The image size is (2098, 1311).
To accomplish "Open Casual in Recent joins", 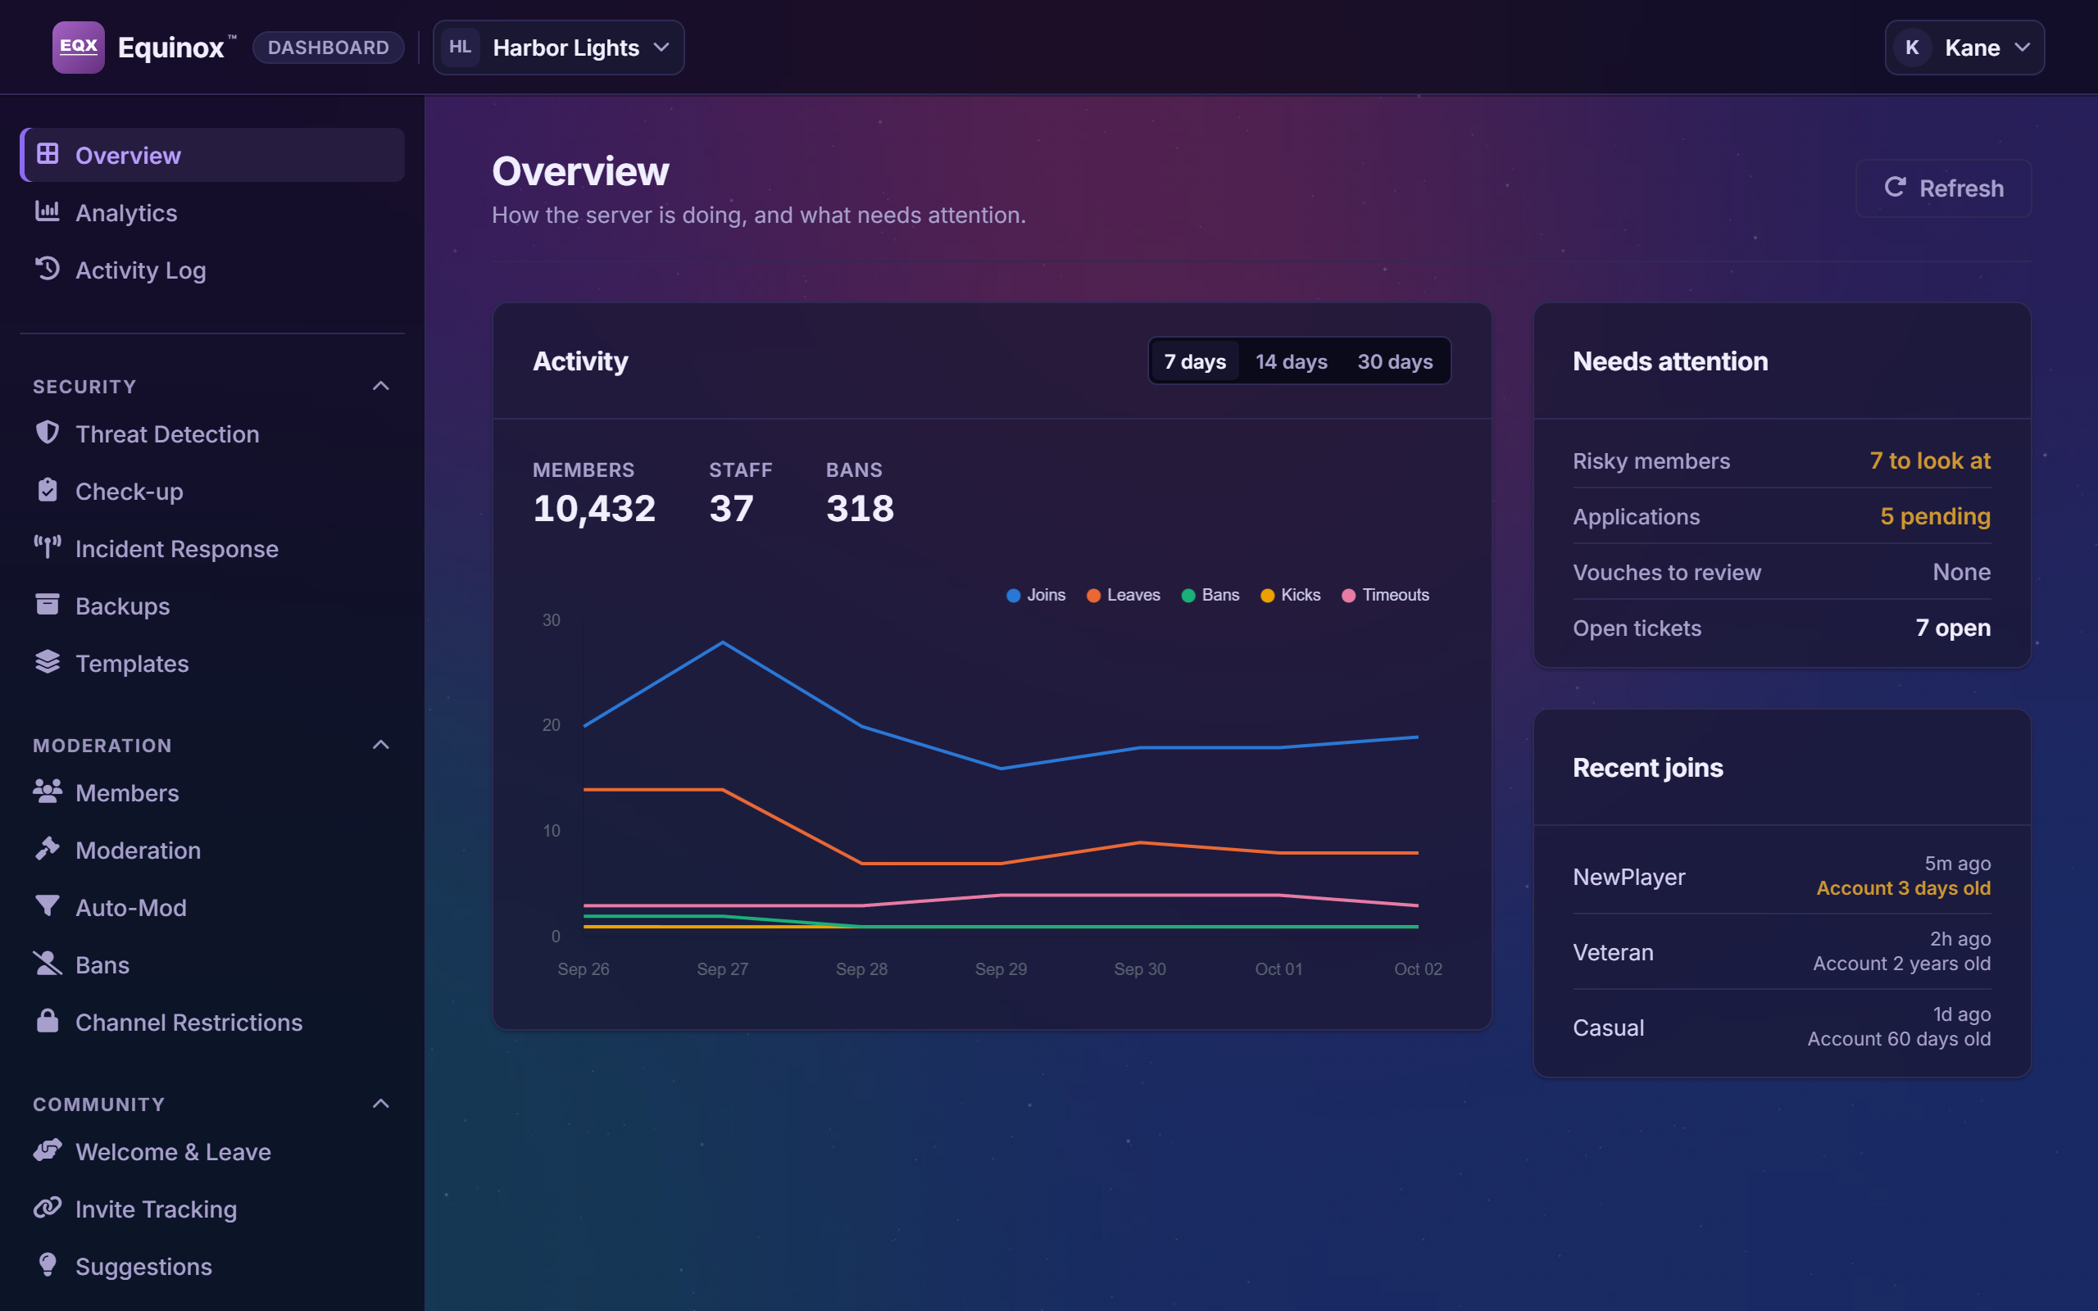I will (1782, 1027).
